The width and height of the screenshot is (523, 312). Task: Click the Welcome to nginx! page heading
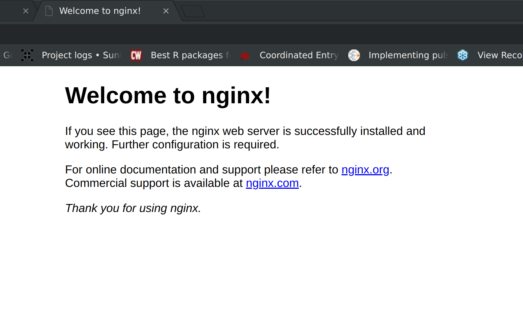168,96
